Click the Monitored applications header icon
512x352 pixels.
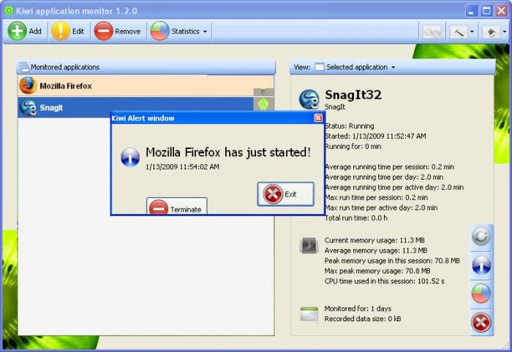(24, 67)
